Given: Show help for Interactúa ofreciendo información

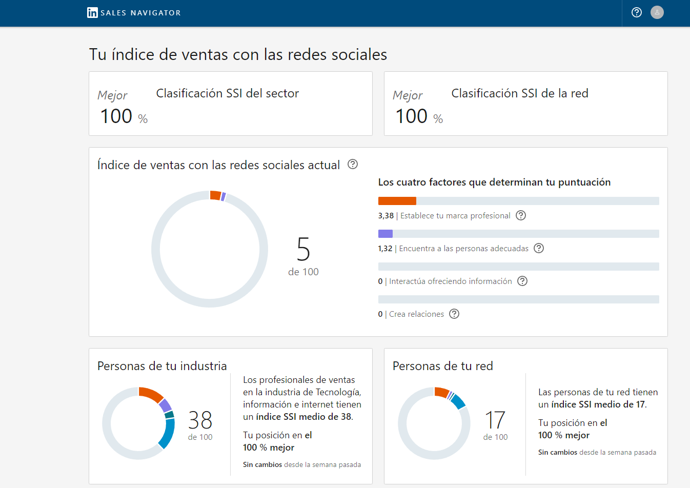Looking at the screenshot, I should [x=522, y=281].
